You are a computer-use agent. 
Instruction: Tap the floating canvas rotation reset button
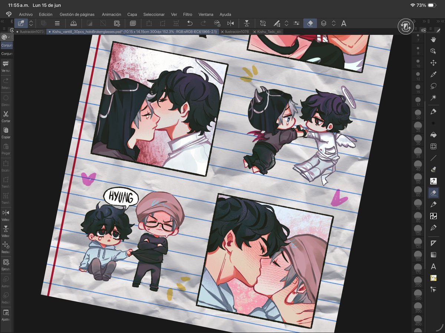(406, 27)
